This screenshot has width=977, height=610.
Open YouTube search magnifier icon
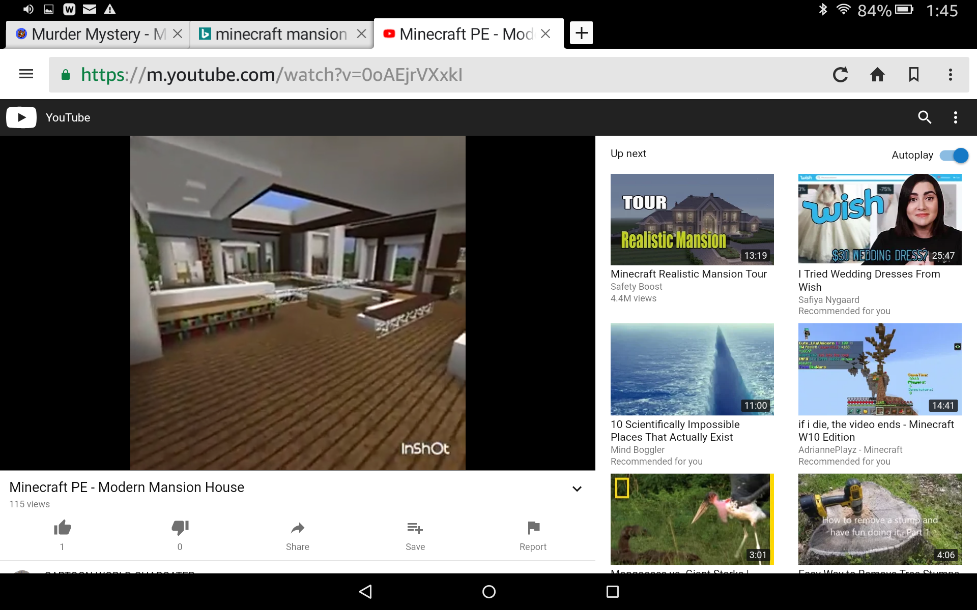925,117
